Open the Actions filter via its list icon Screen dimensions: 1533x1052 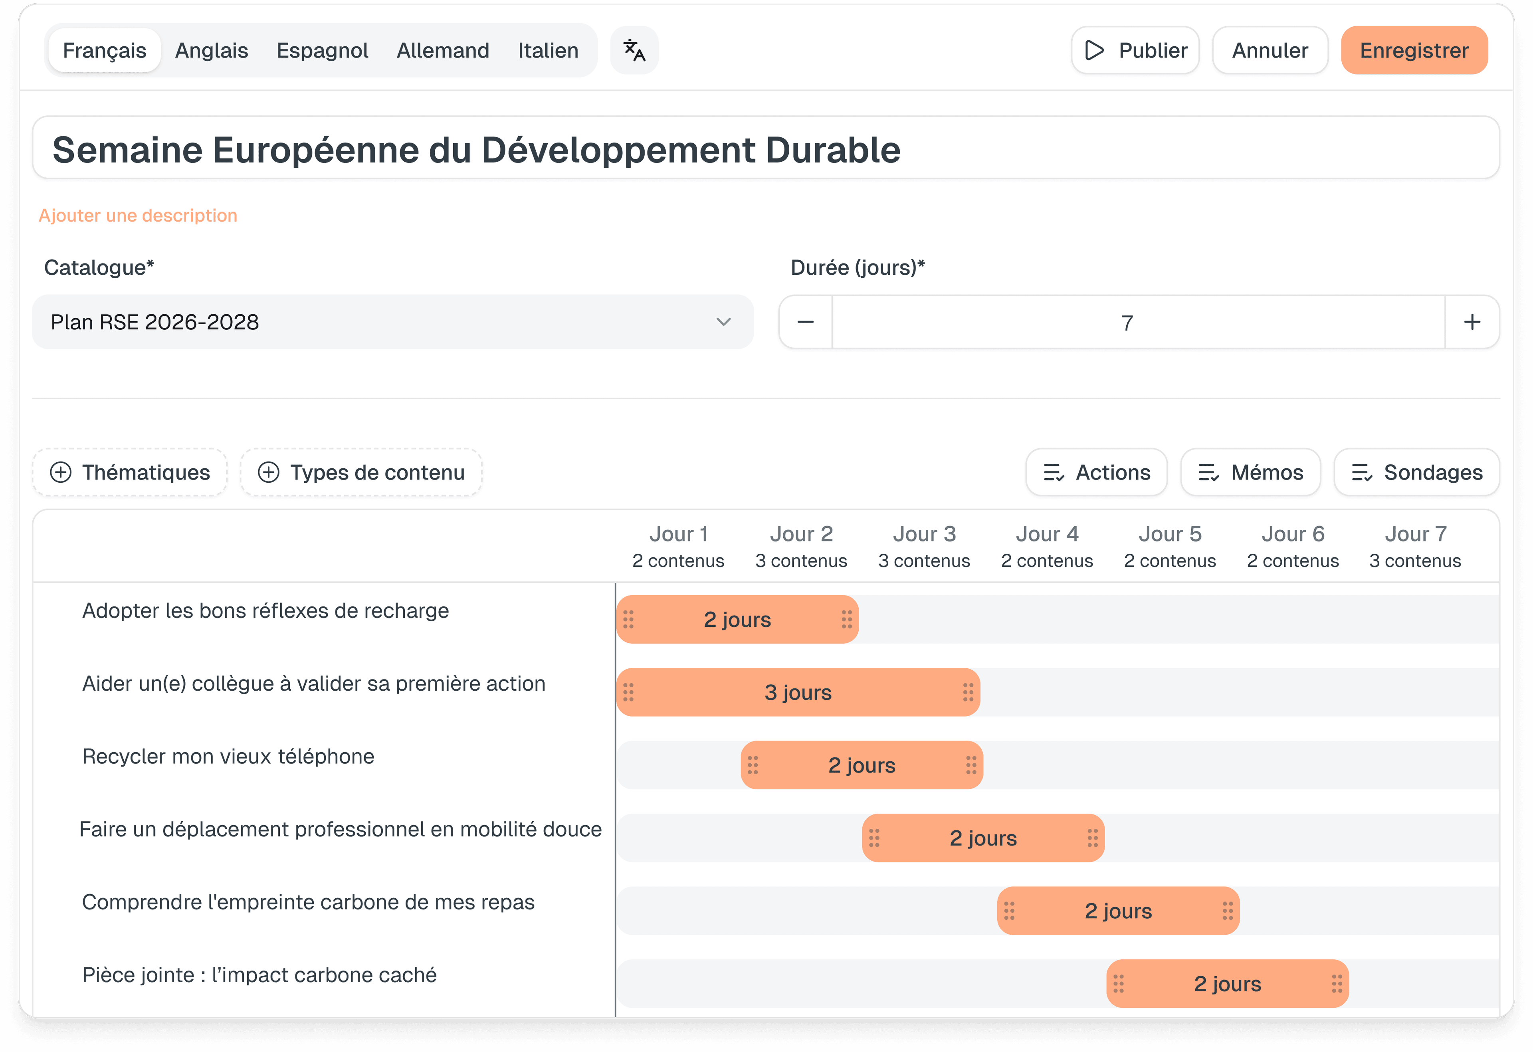(x=1054, y=472)
